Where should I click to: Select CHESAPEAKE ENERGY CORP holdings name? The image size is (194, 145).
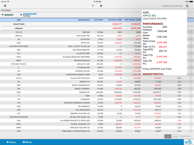[78, 75]
